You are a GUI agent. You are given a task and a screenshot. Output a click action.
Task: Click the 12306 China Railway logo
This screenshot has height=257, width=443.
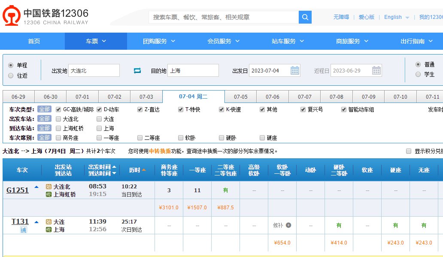tap(45, 16)
